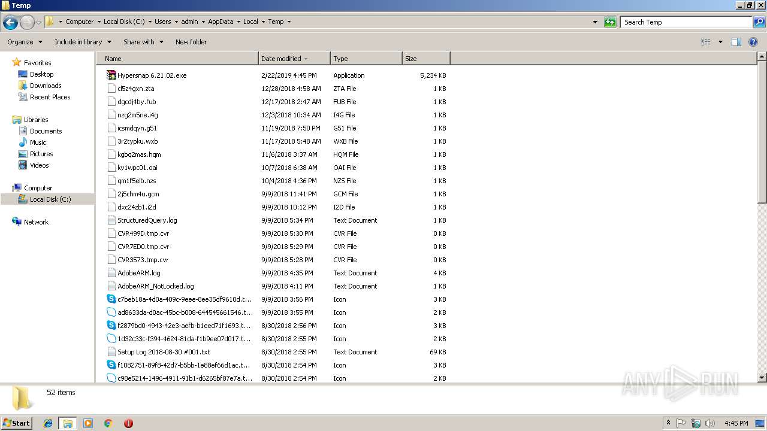This screenshot has height=431, width=767.
Task: Click the vertical scrollbar down arrow
Action: pos(762,378)
